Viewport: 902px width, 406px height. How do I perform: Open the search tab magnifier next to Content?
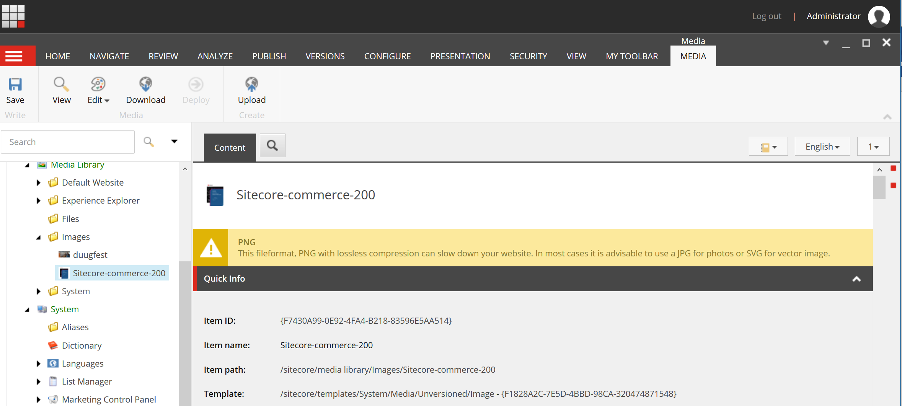click(272, 145)
